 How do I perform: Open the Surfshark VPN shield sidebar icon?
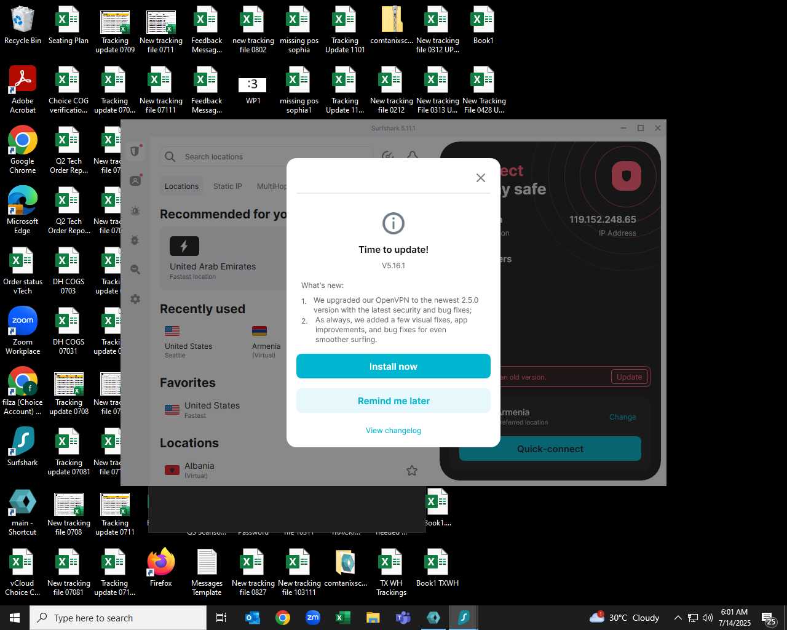(135, 151)
